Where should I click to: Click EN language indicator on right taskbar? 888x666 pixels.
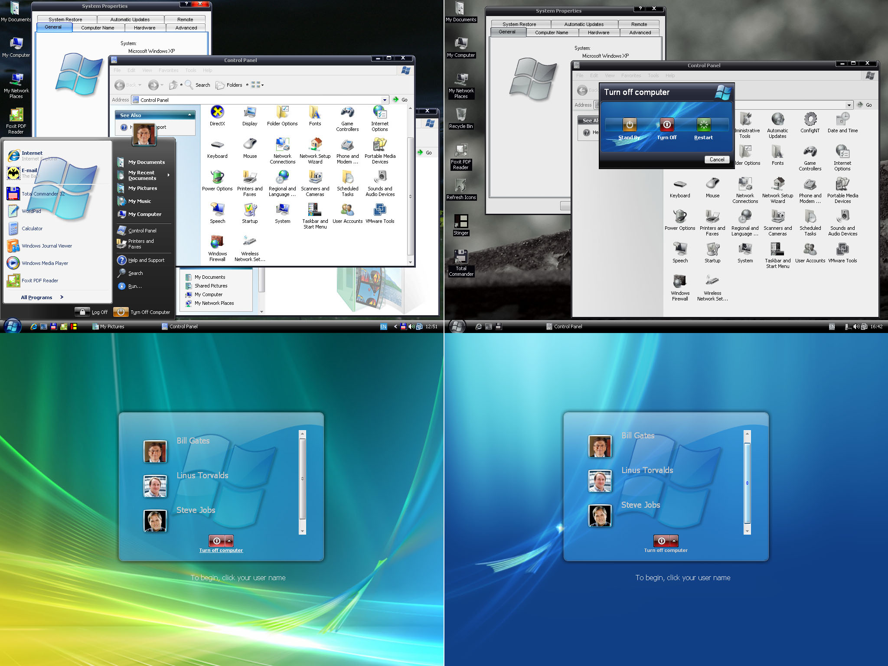coord(832,326)
